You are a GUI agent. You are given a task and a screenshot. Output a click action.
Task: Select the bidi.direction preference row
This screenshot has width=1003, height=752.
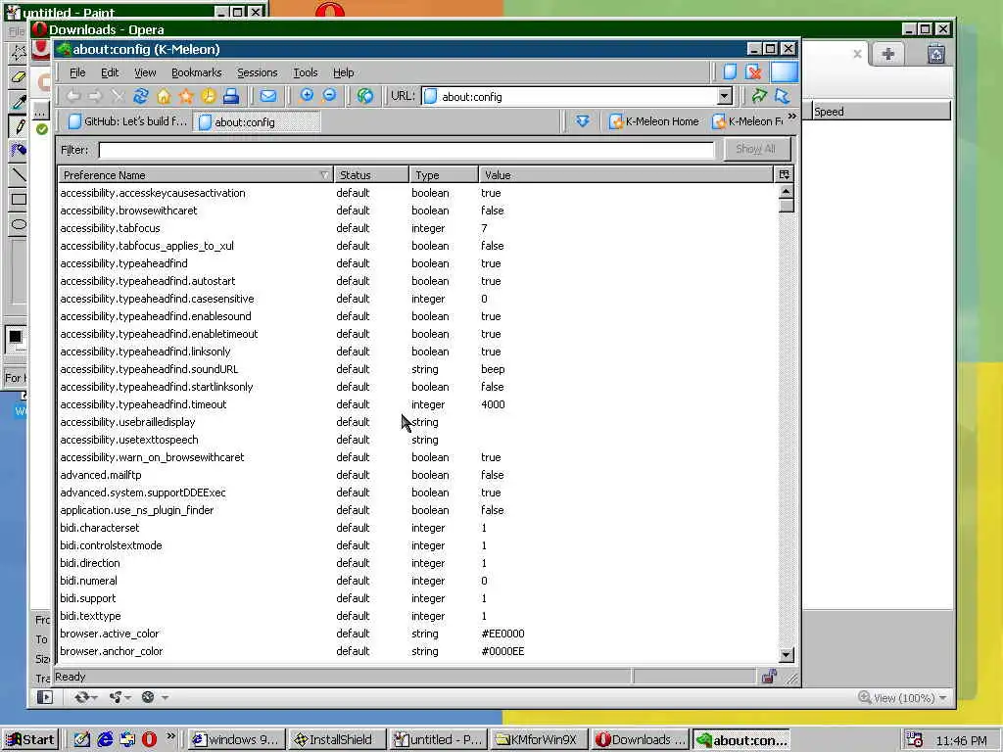[418, 563]
